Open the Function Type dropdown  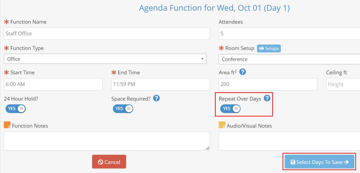[105, 59]
